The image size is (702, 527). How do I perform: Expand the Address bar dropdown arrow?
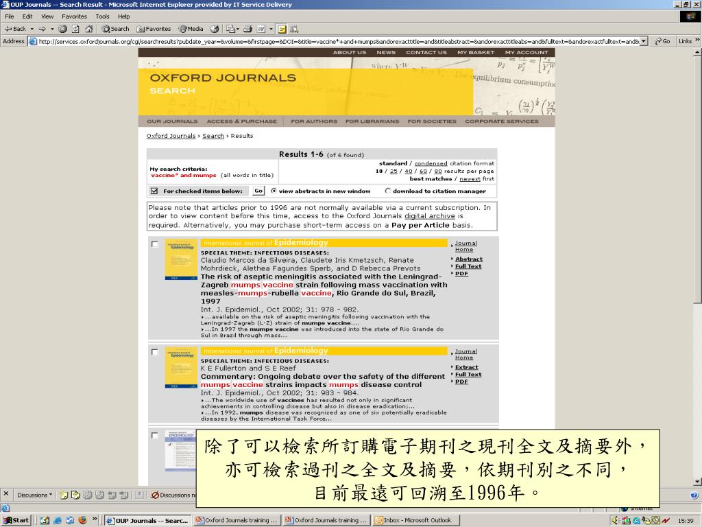point(644,41)
